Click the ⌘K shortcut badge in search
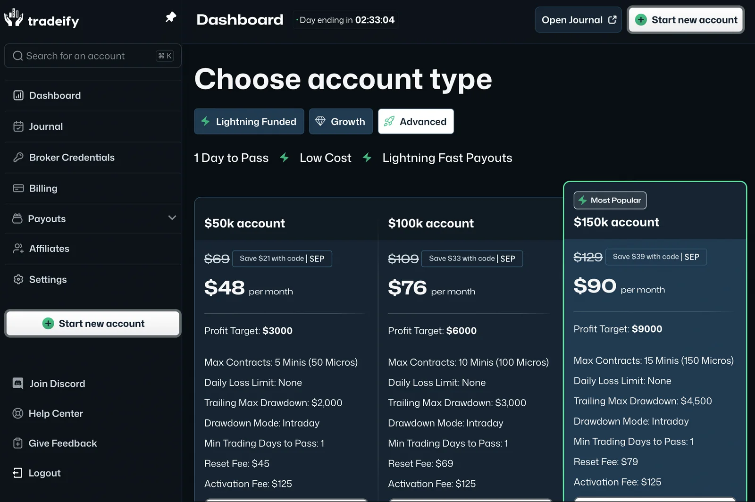 pyautogui.click(x=165, y=56)
